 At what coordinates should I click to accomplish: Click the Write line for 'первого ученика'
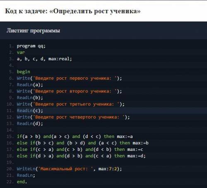click(69, 78)
